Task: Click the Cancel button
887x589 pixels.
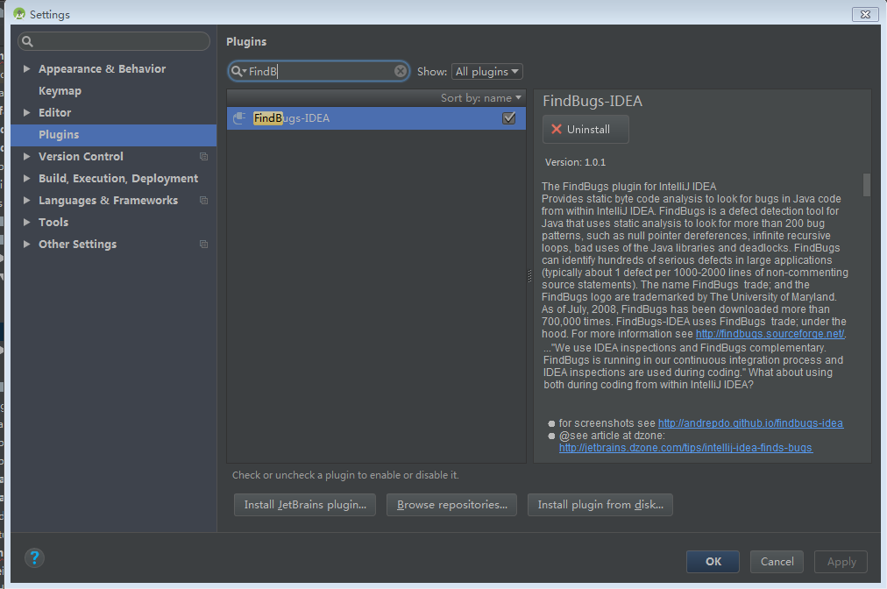Action: [x=777, y=561]
